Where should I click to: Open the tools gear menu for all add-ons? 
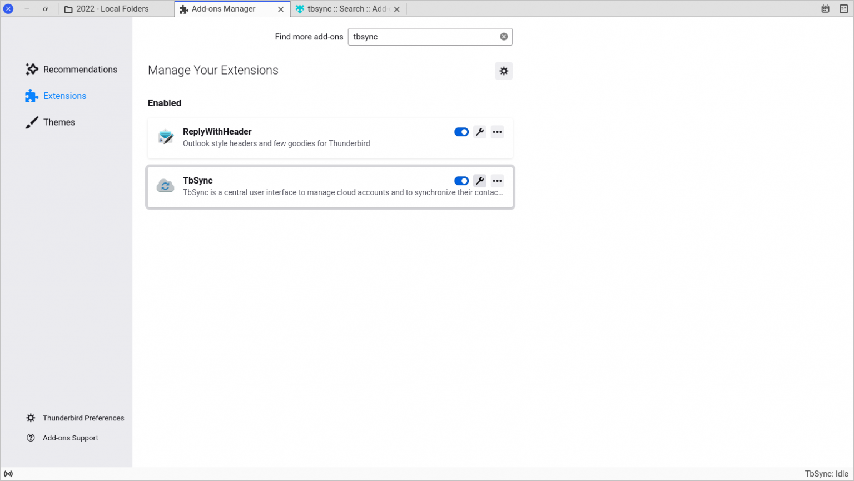coord(504,71)
